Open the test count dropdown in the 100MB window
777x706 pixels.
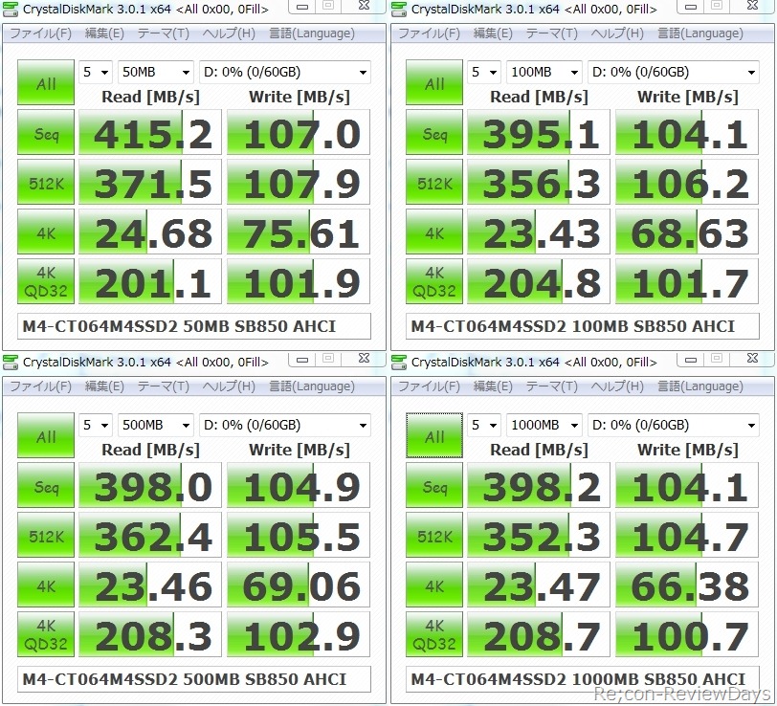click(483, 73)
